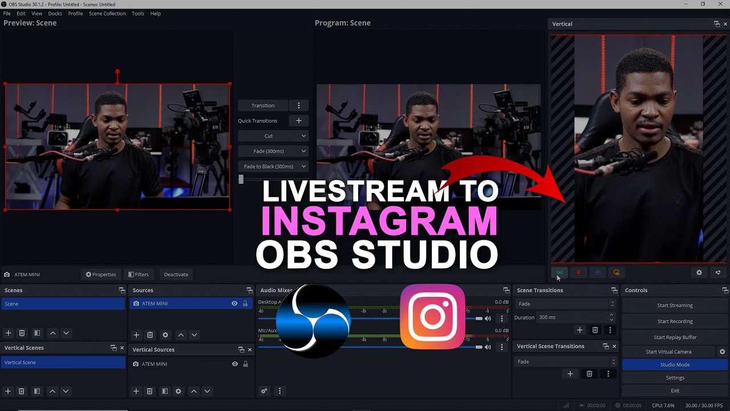730x411 pixels.
Task: Move vertical source down
Action: [x=207, y=391]
